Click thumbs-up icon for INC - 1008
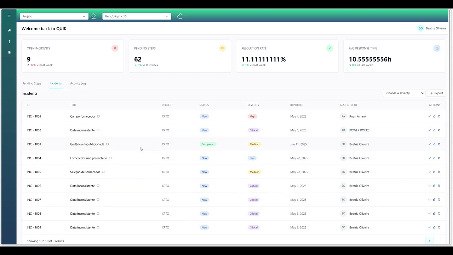The height and width of the screenshot is (255, 453). click(434, 214)
